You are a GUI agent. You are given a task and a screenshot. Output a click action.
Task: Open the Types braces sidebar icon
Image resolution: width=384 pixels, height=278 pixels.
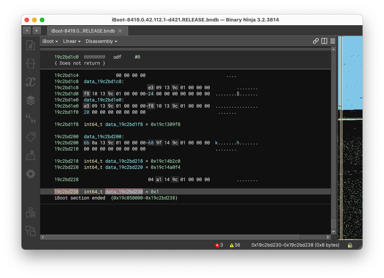tap(31, 64)
